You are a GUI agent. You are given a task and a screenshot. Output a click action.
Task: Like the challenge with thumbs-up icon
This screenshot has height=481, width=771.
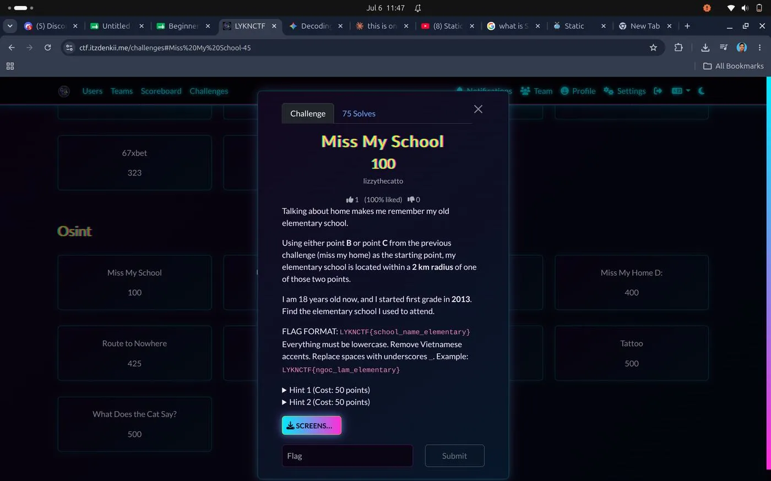click(349, 200)
